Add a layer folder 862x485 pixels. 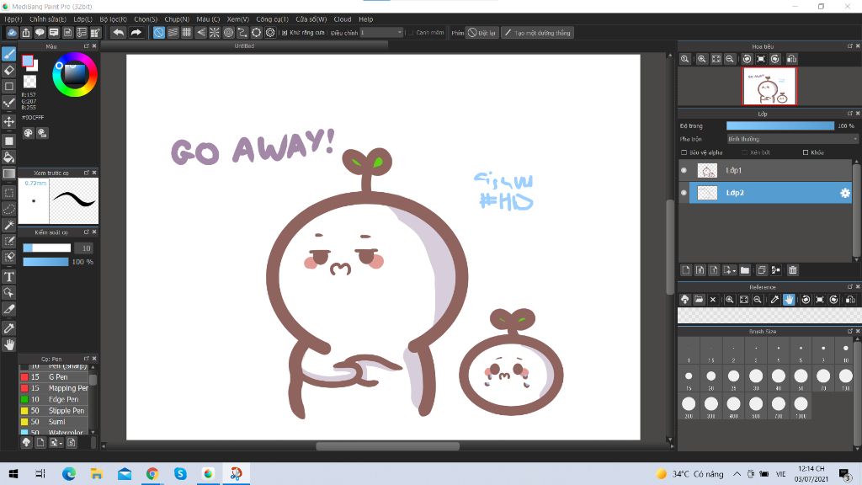(x=745, y=270)
